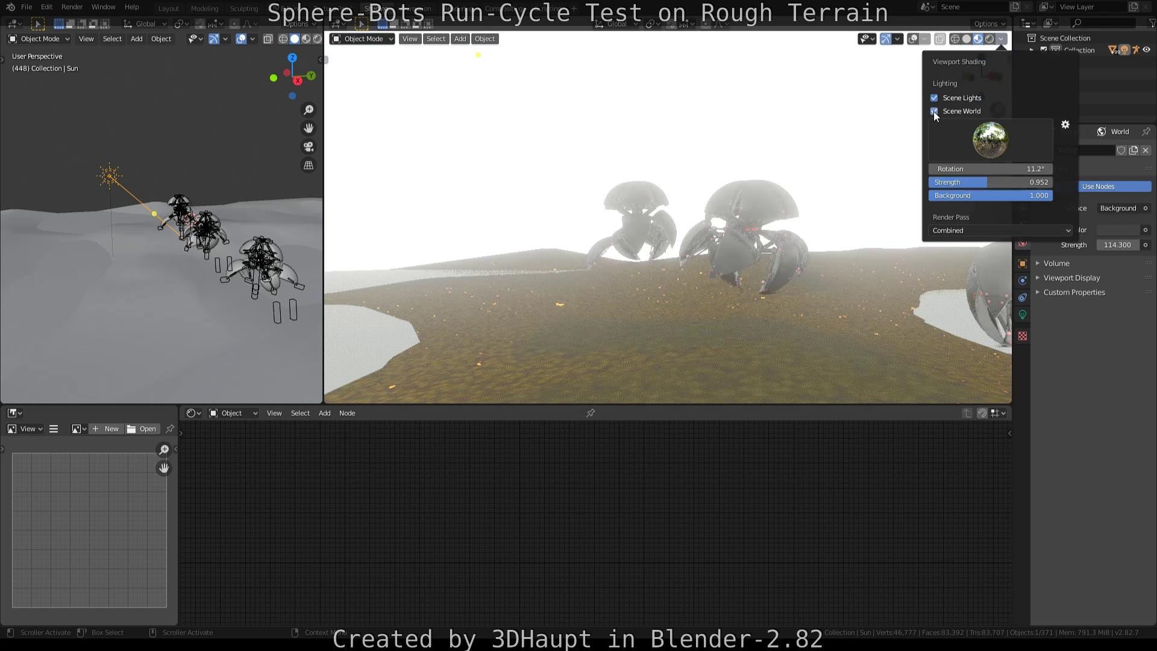Select the Object properties tab (orange square)

(x=1022, y=263)
